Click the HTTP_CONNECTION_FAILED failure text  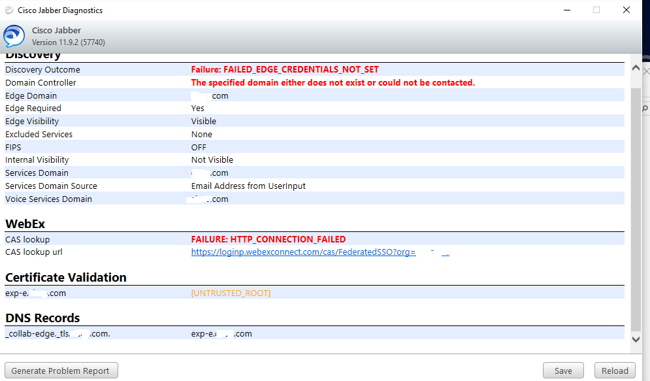(x=268, y=240)
